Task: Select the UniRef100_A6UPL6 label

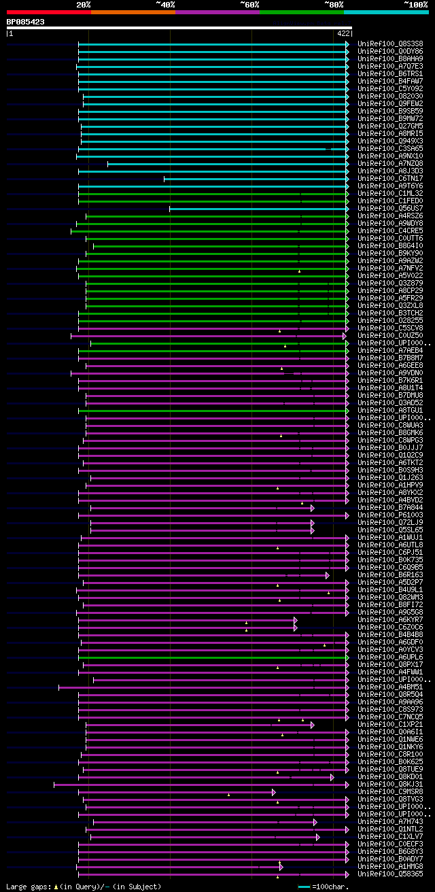Action: tap(390, 657)
